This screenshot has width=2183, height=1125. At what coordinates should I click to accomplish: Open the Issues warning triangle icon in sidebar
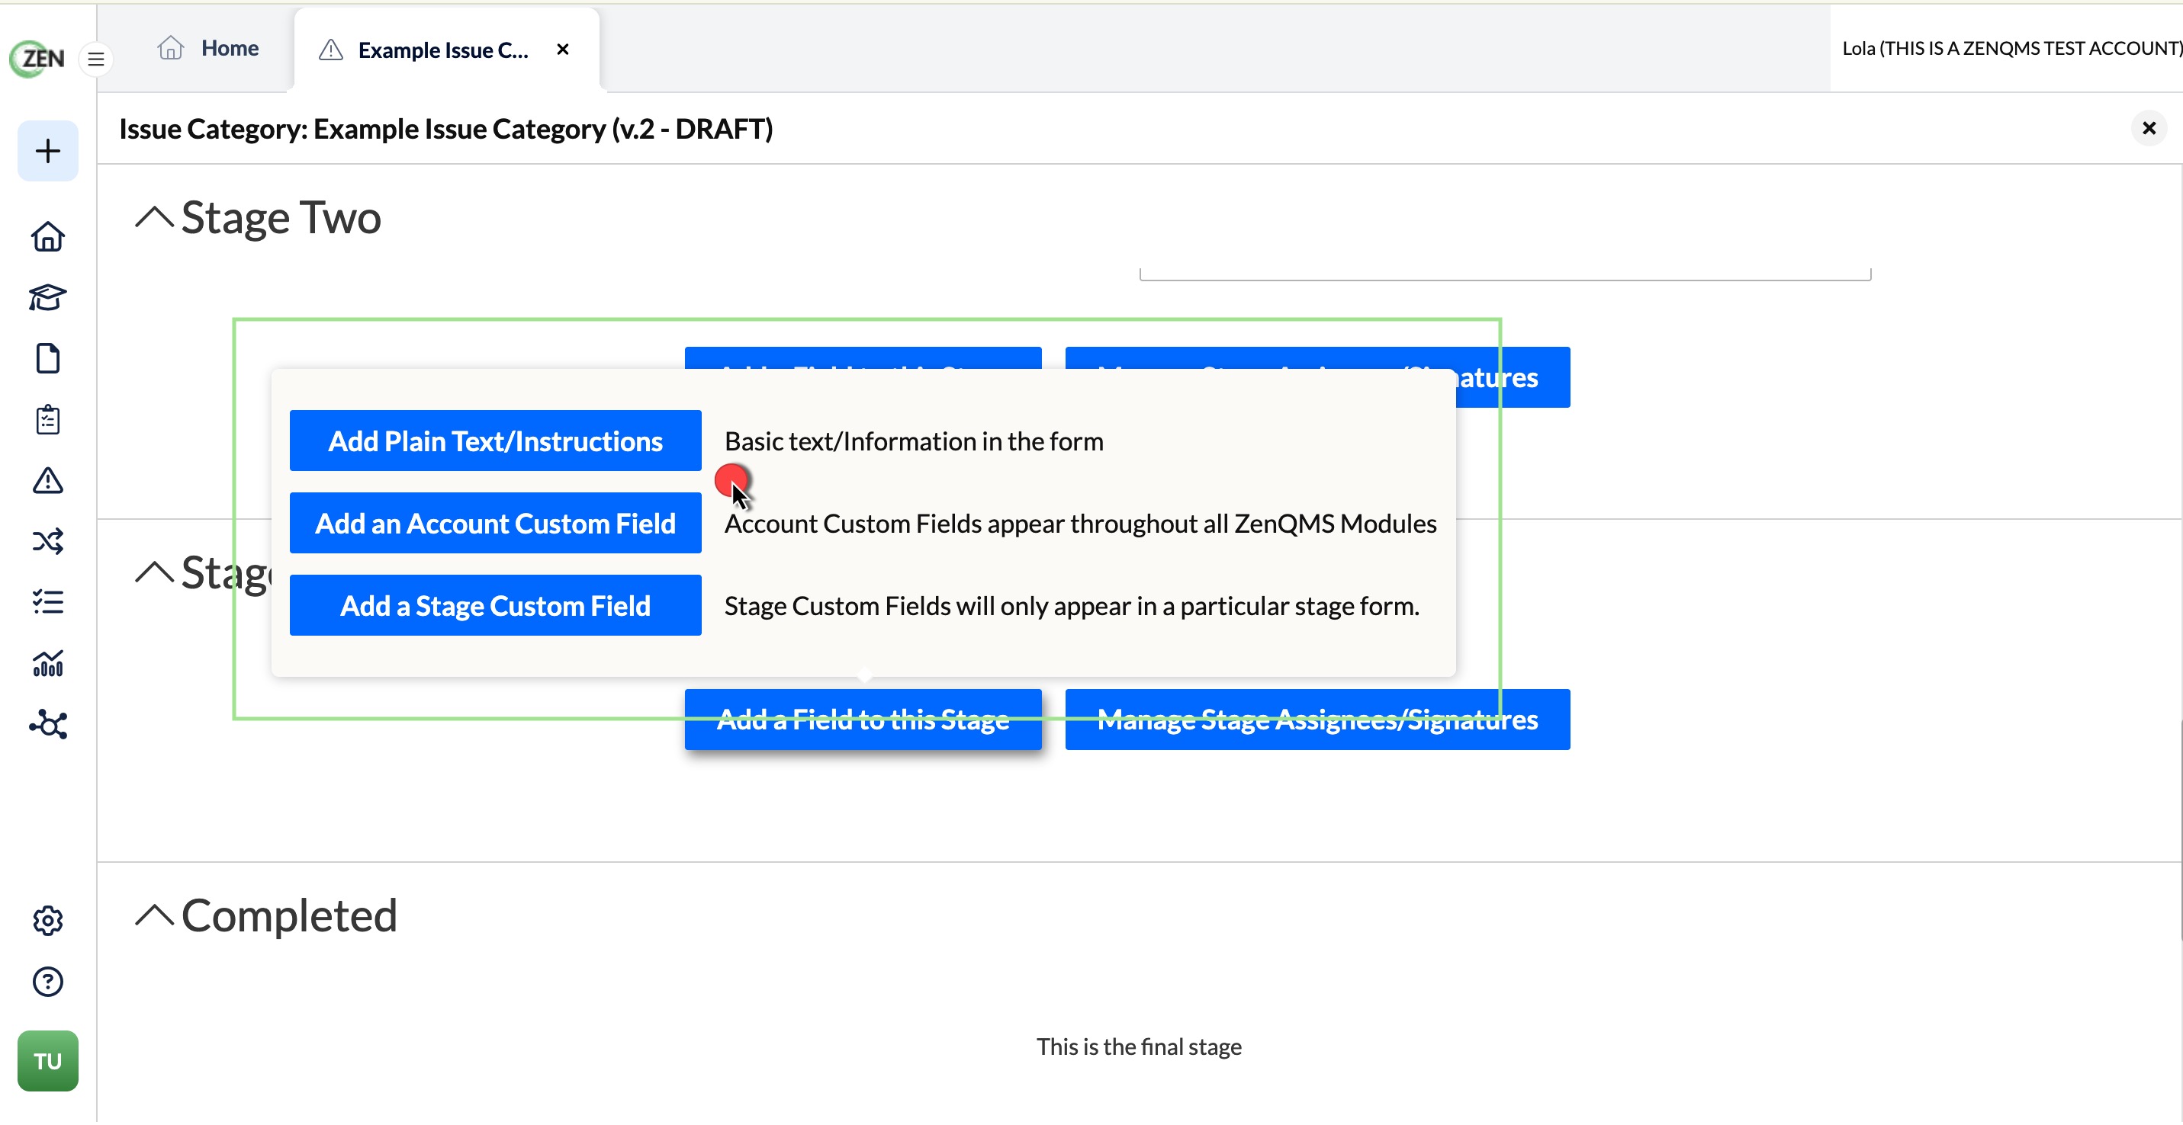click(47, 481)
